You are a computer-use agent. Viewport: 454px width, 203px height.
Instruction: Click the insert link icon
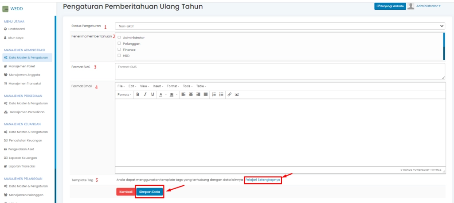(x=230, y=95)
